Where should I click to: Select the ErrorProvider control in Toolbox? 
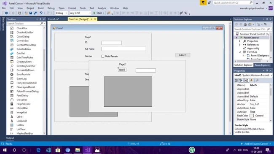pos(24,74)
